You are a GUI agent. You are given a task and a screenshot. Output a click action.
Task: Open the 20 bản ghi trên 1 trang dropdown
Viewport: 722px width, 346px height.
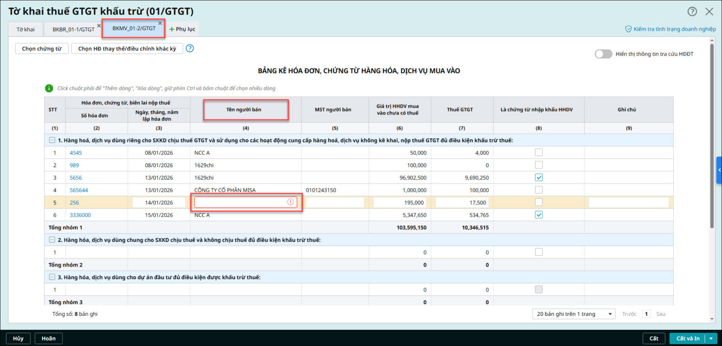point(574,314)
